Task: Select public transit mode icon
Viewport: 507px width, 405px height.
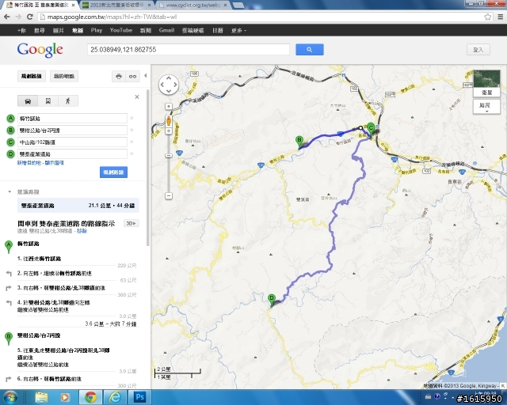Action: (48, 101)
